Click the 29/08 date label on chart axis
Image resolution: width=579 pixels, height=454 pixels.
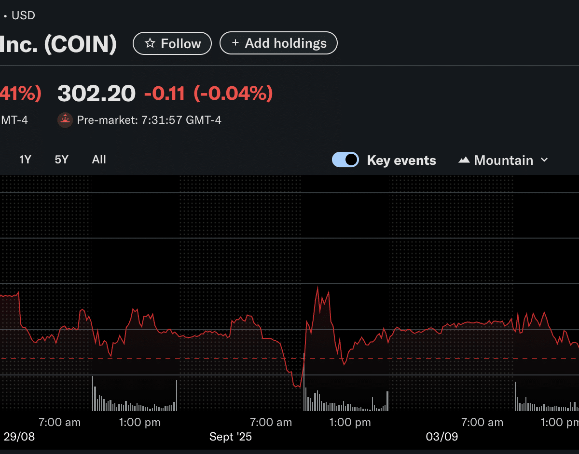coord(19,437)
